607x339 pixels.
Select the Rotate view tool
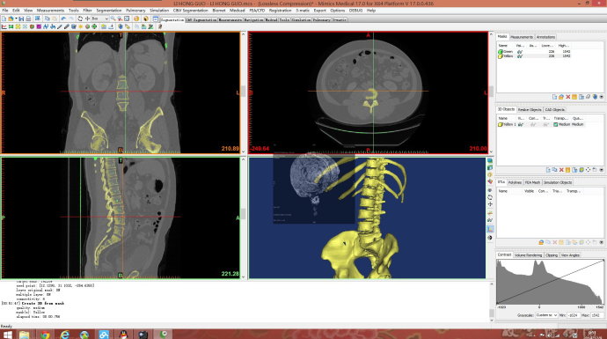(x=80, y=18)
